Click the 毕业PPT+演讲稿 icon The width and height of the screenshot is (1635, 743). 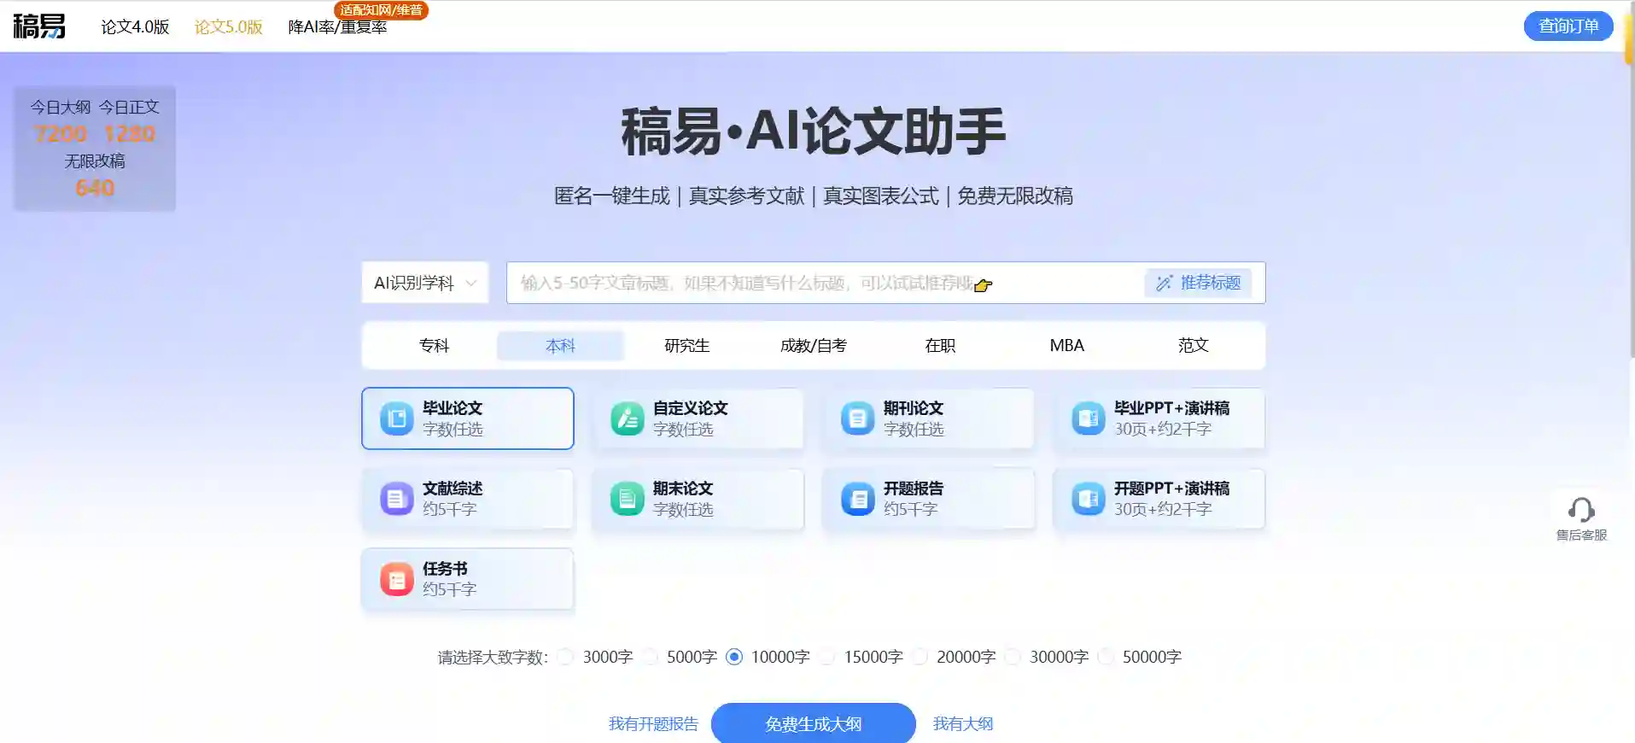point(1088,418)
